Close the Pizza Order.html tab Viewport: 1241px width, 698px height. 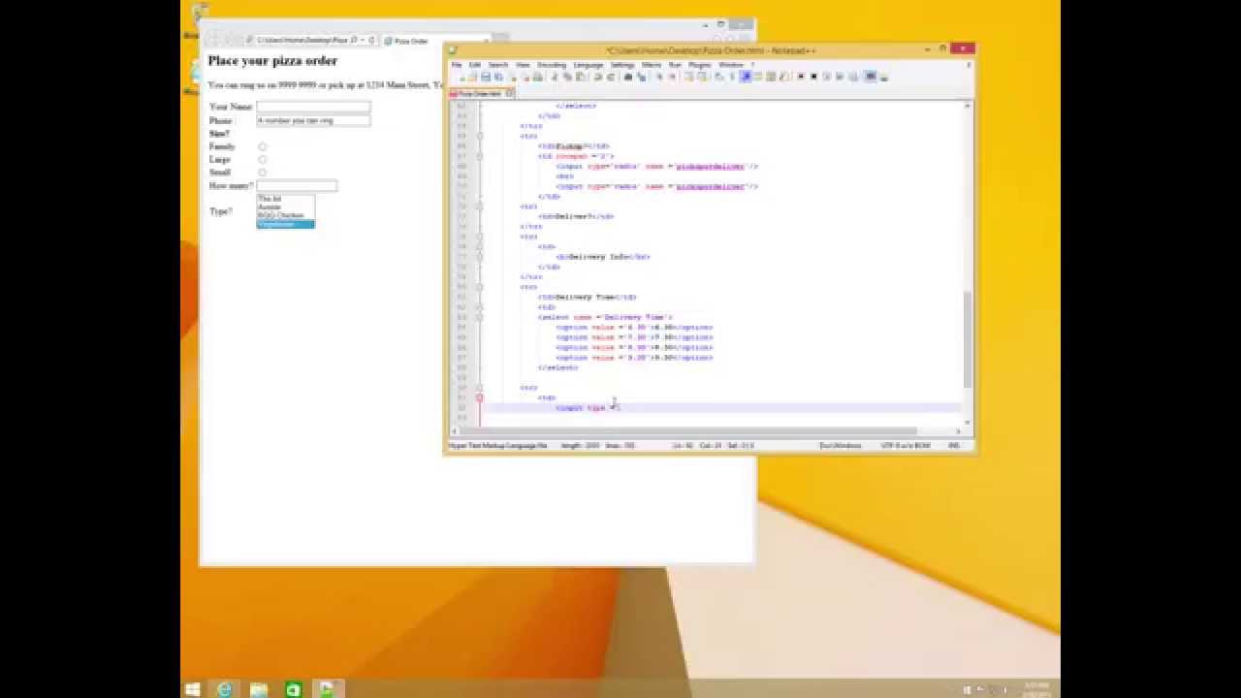click(x=510, y=94)
